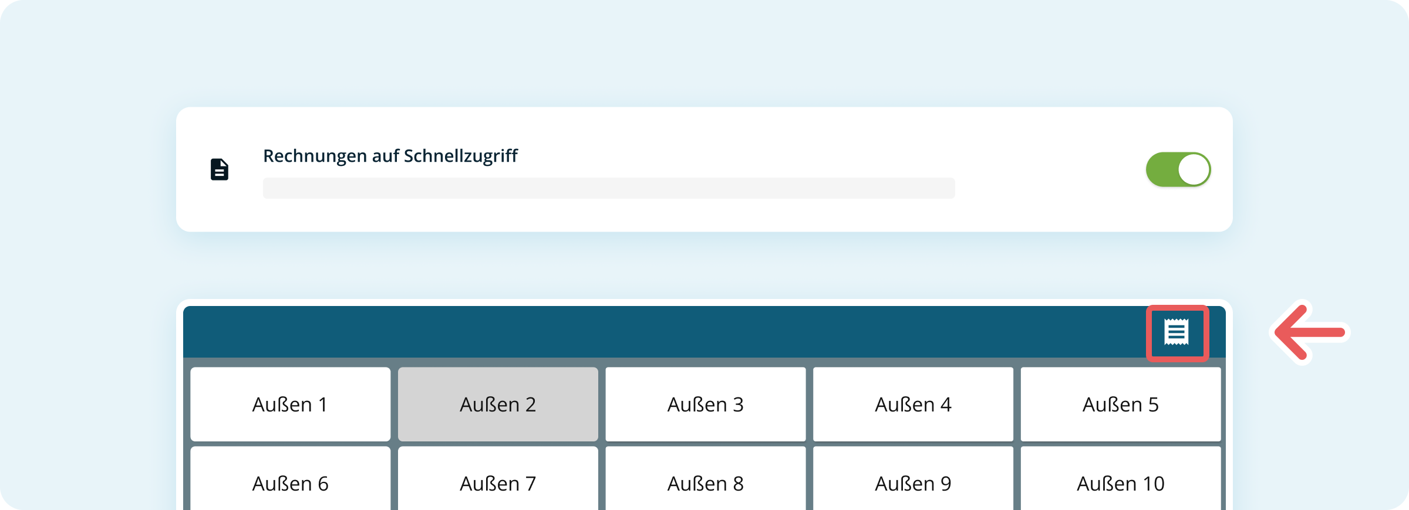
Task: Disable the Rechnungen auf Schnellzugriff toggle
Action: click(1178, 169)
